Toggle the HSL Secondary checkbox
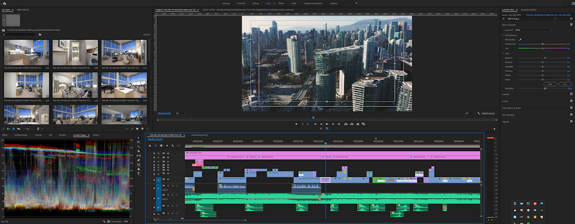575x224 pixels. [x=571, y=115]
